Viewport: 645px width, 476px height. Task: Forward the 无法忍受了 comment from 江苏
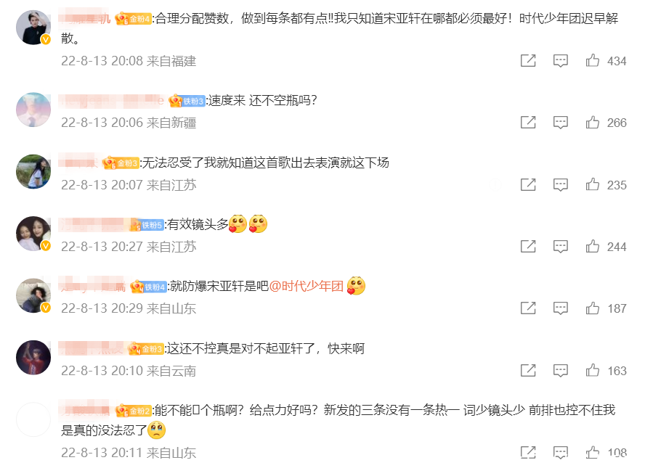[528, 184]
